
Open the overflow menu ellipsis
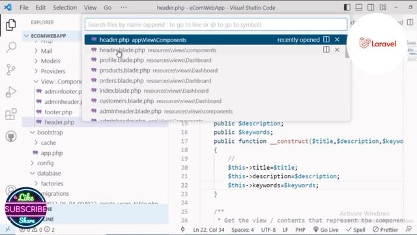(124, 7)
